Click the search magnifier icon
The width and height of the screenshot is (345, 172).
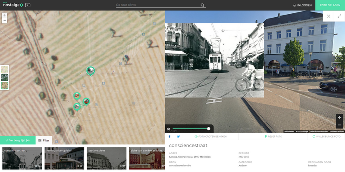point(202,5)
